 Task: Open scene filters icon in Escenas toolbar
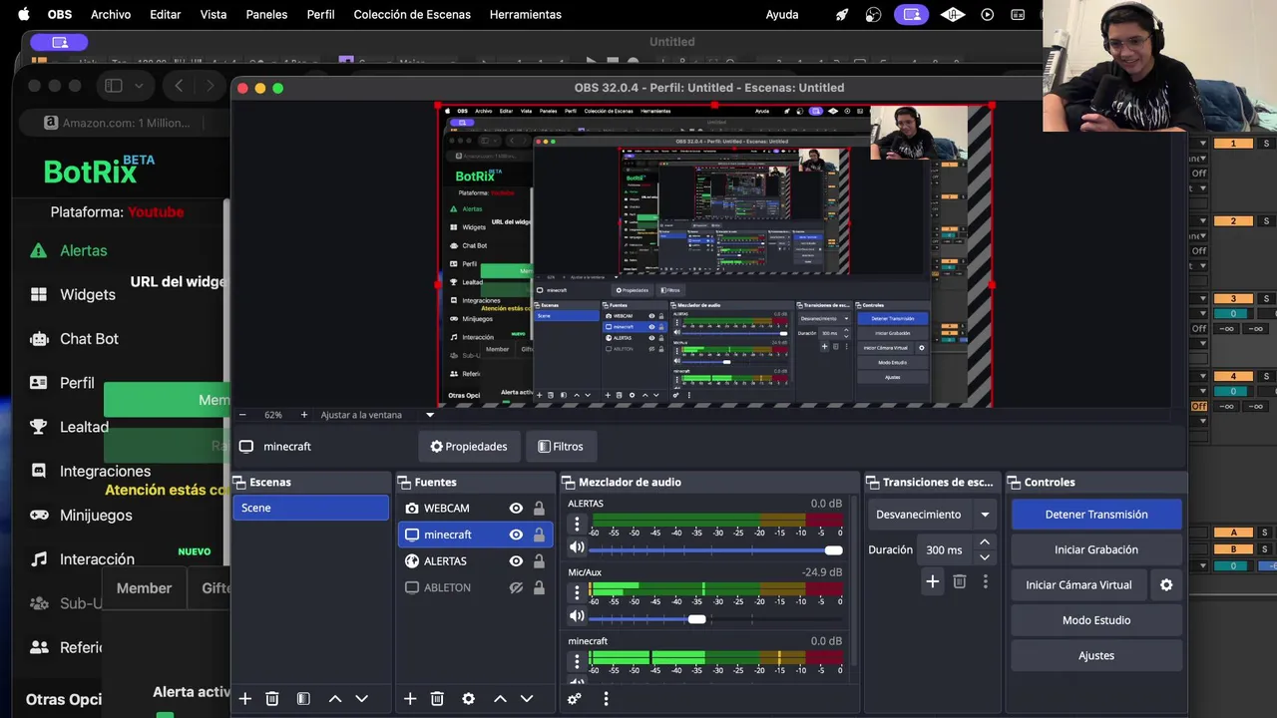coord(303,699)
